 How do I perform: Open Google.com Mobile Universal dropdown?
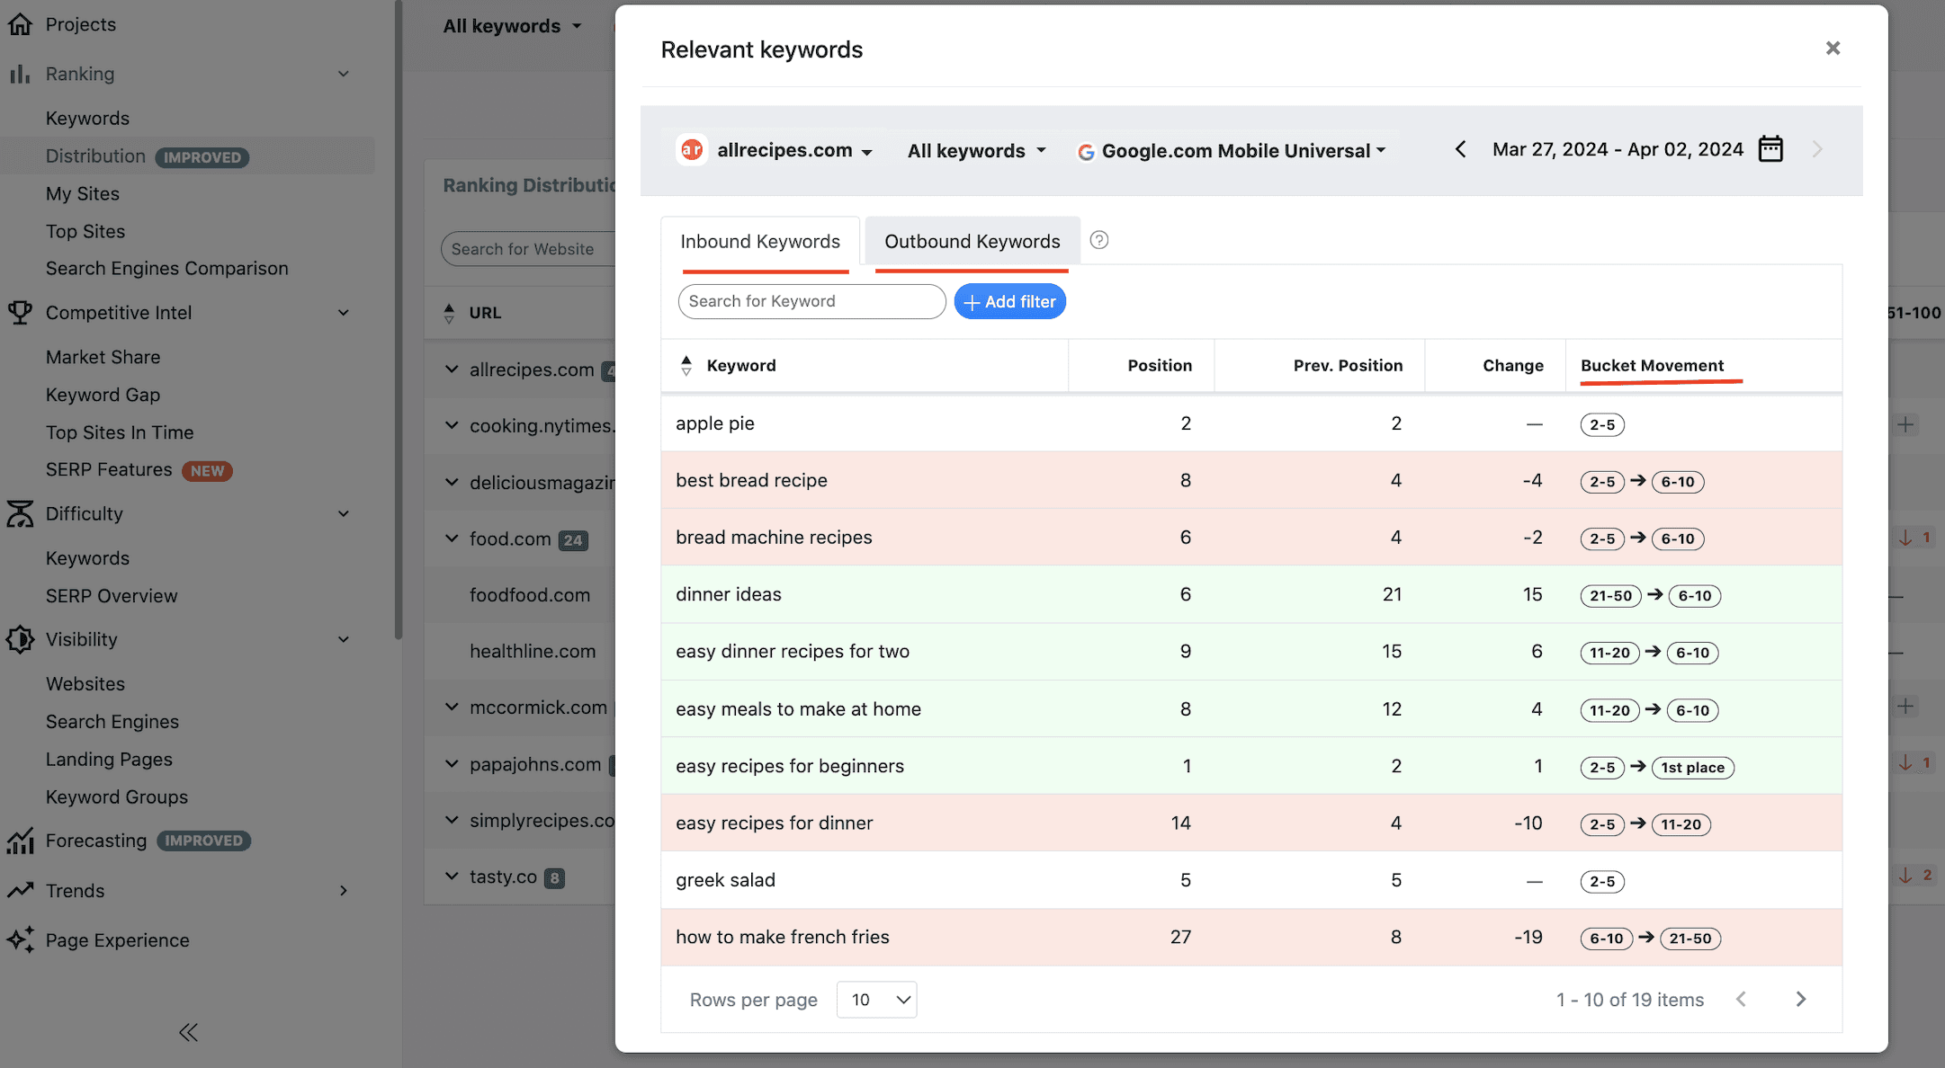pos(1232,151)
